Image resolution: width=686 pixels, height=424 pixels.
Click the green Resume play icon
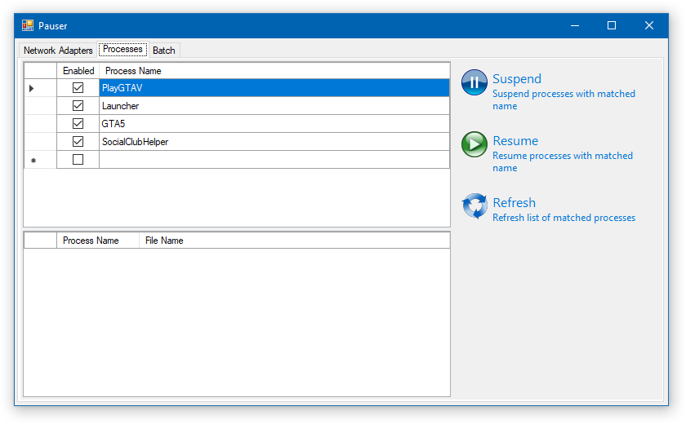tap(474, 144)
